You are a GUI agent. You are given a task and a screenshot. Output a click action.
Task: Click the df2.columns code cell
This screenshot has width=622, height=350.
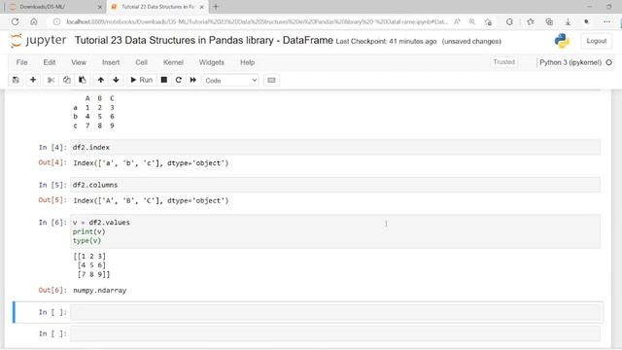tap(335, 185)
